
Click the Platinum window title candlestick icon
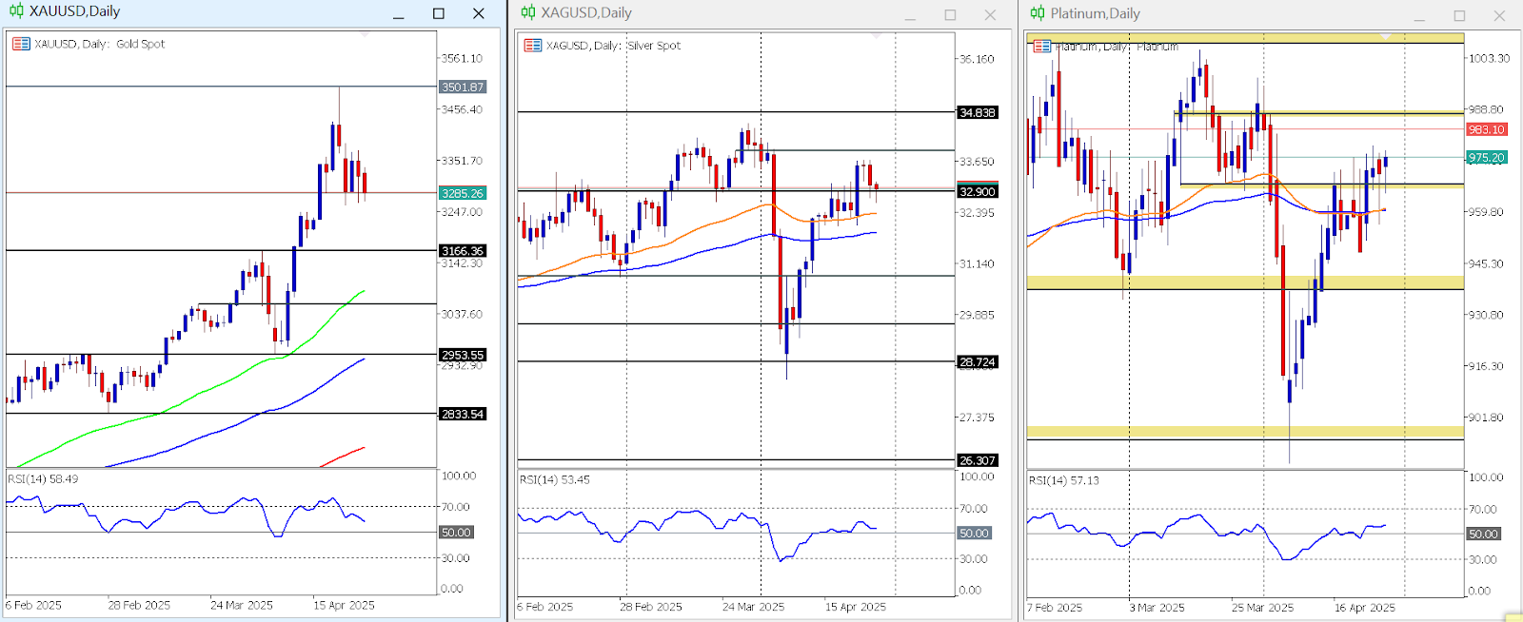(x=1038, y=13)
